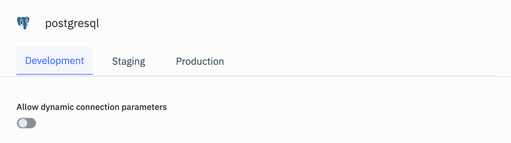Go to Staging environment settings
This screenshot has width=511, height=143.
pos(129,62)
